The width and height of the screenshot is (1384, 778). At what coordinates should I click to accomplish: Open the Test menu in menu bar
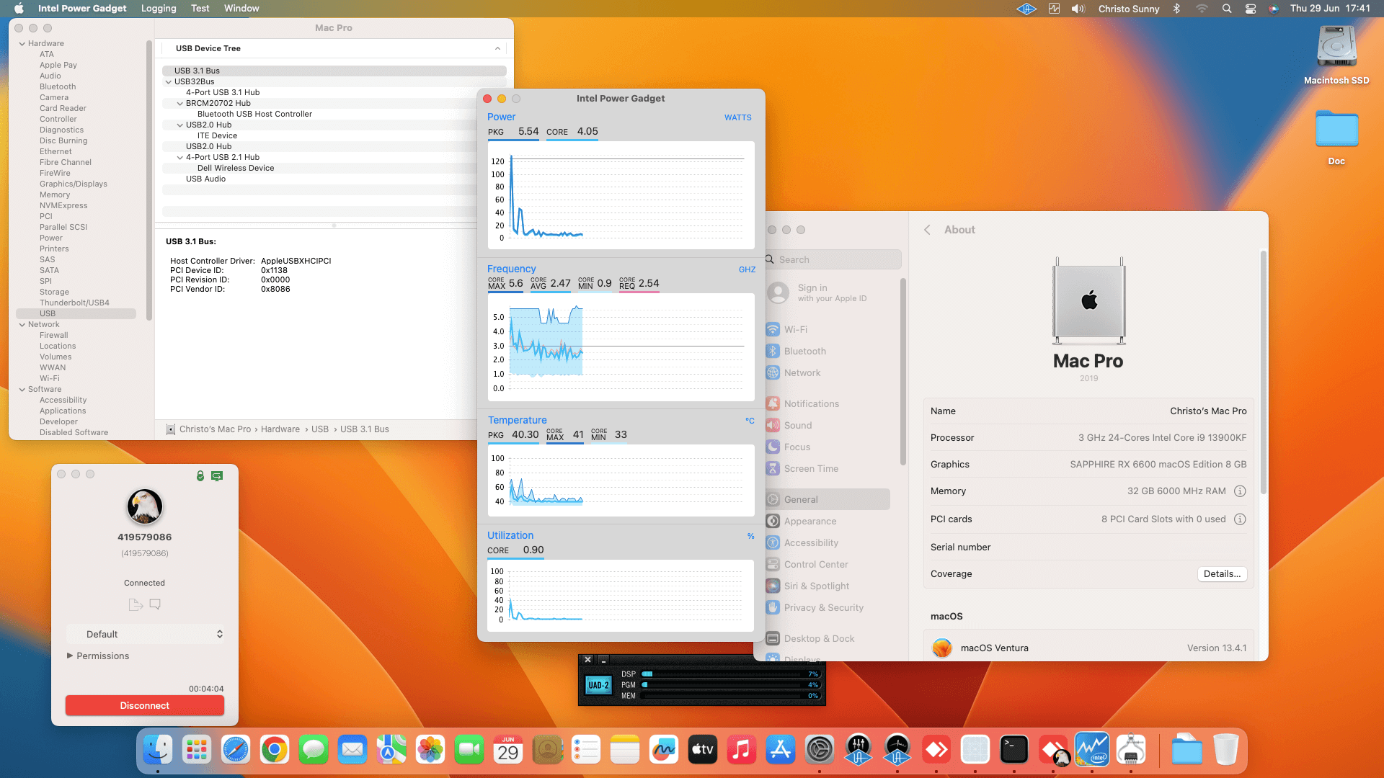coord(200,9)
